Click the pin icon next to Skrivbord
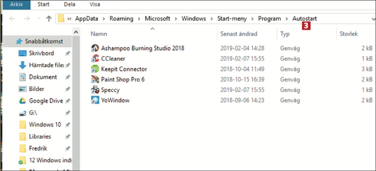This screenshot has width=376, height=171. 68,53
